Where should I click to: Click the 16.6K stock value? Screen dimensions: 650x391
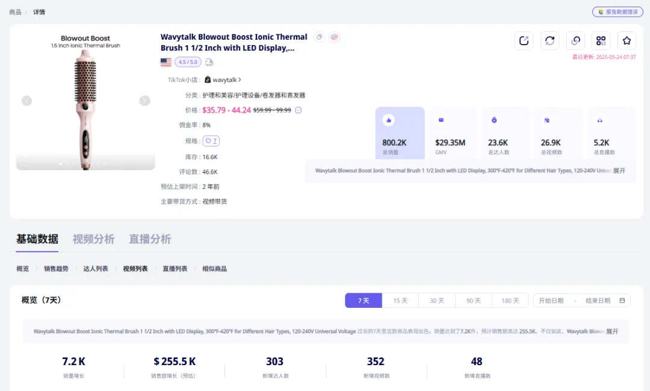pos(210,157)
